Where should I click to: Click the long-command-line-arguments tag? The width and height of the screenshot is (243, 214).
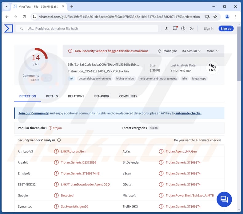(x=158, y=79)
